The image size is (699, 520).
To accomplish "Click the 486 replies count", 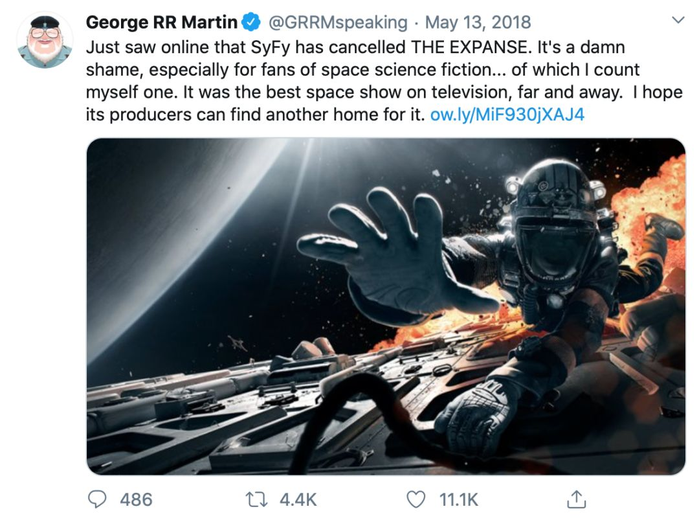I will tap(136, 499).
